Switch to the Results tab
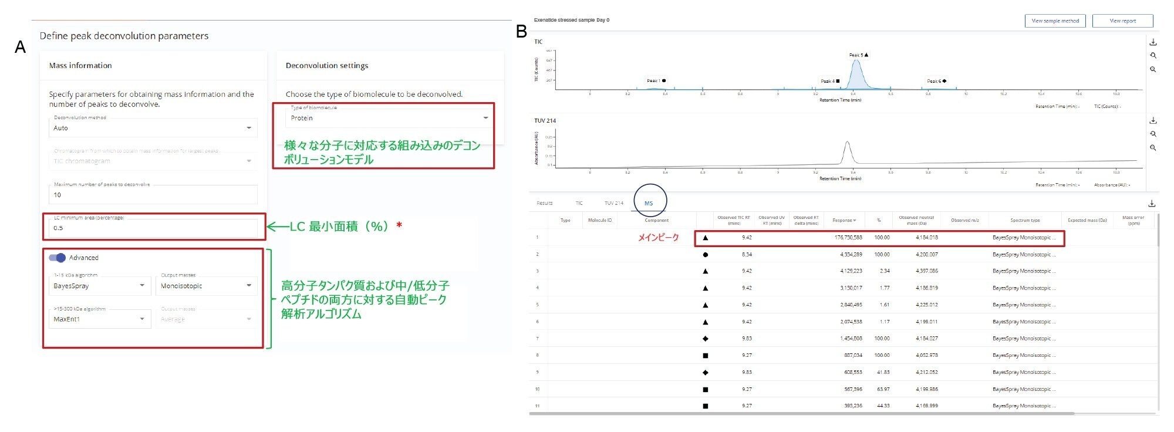Image resolution: width=1174 pixels, height=432 pixels. [544, 203]
